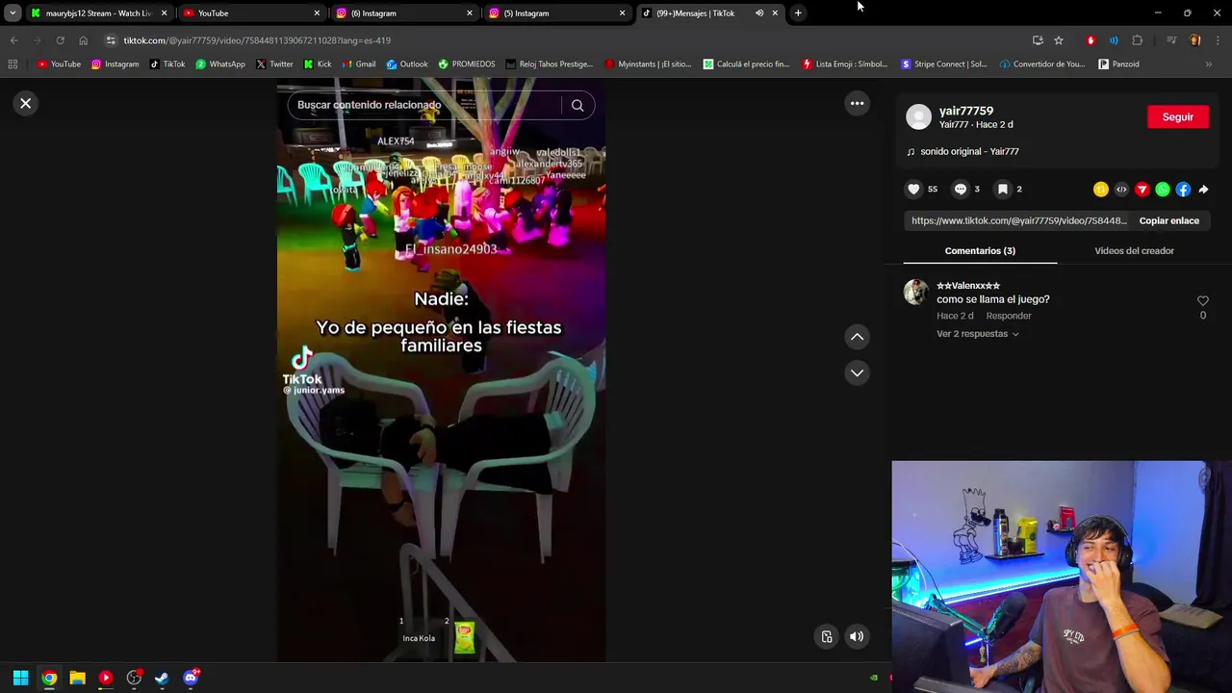Close the TikTok video viewer
1232x693 pixels.
point(26,103)
